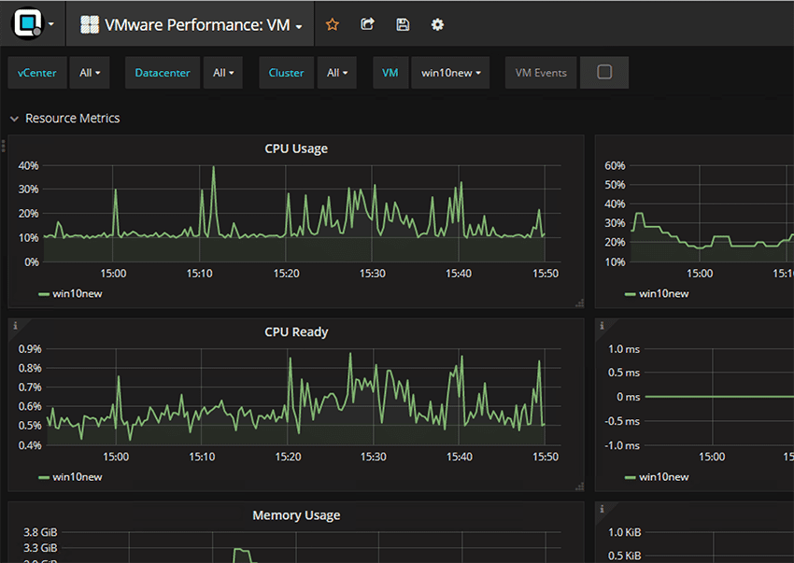The height and width of the screenshot is (563, 794).
Task: Click the 0.4% label on CPU Ready axis
Action: point(30,445)
